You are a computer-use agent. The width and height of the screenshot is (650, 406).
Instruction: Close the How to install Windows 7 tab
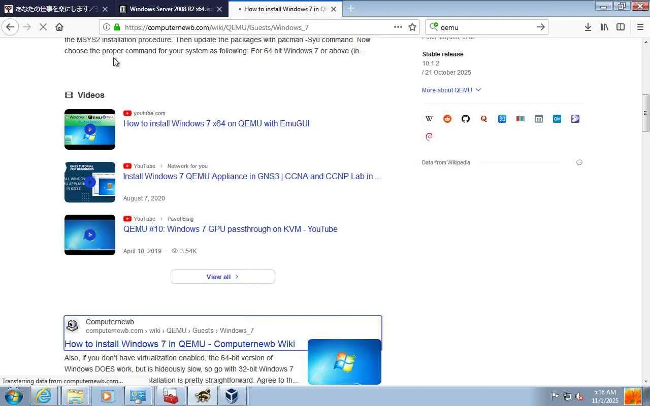(x=333, y=9)
